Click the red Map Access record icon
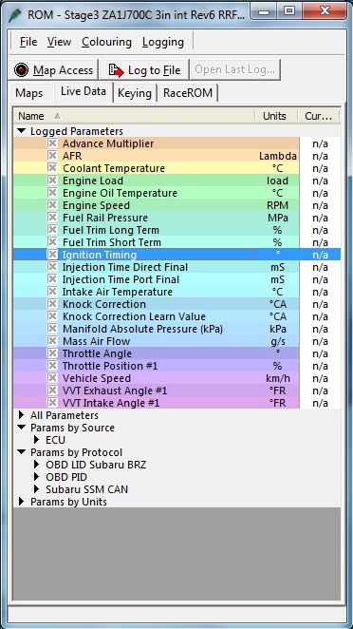 pyautogui.click(x=21, y=70)
